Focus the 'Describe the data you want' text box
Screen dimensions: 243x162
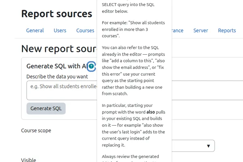click(x=62, y=90)
